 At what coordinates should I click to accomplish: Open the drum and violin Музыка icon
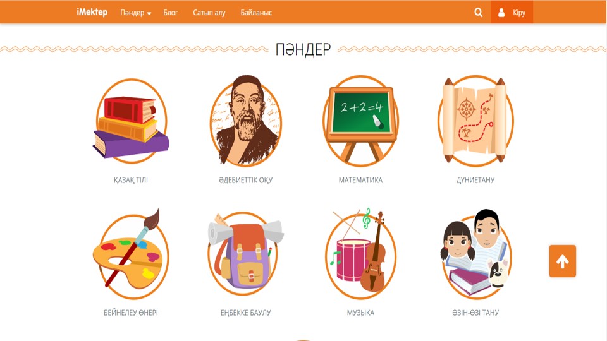pos(361,254)
